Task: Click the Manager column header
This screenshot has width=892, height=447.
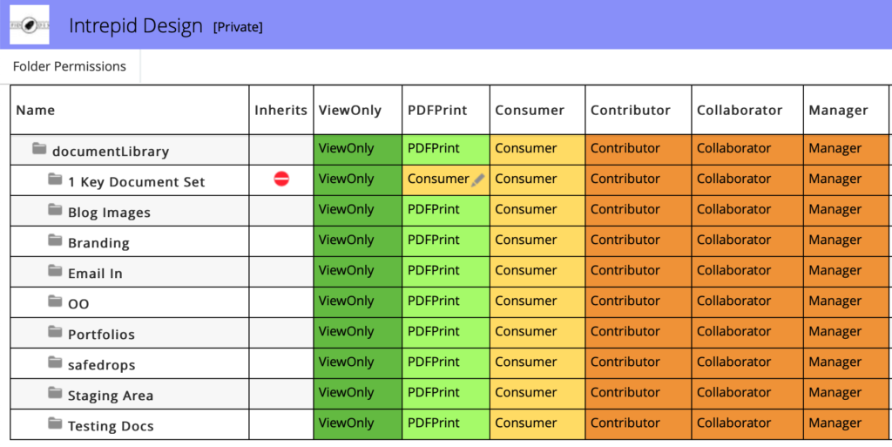Action: coord(838,110)
